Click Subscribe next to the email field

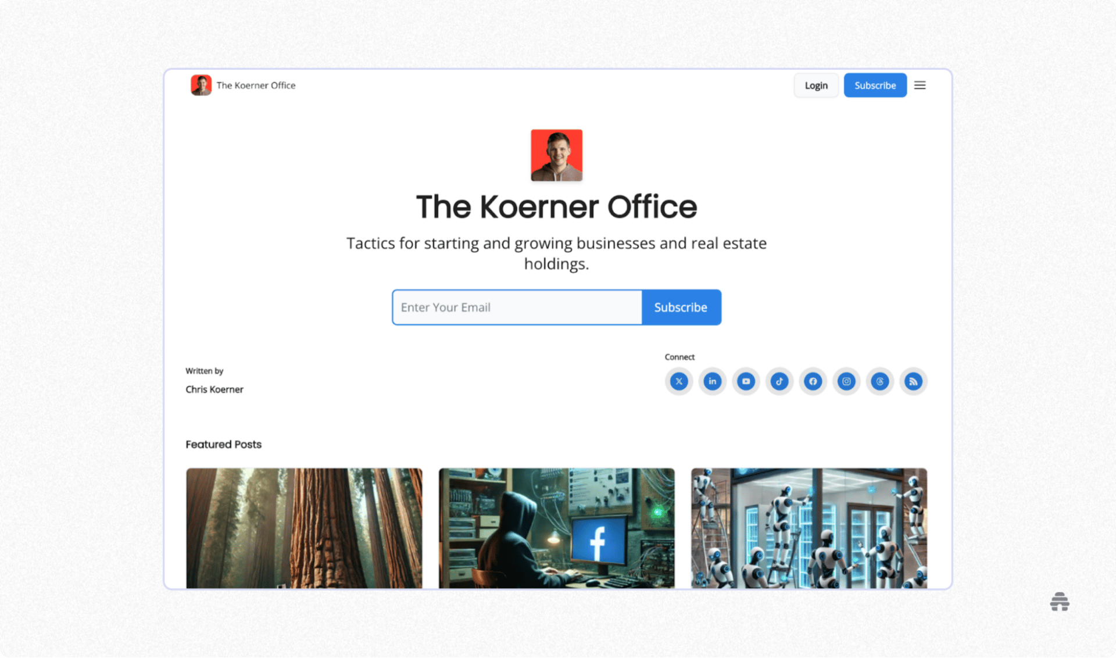click(681, 307)
